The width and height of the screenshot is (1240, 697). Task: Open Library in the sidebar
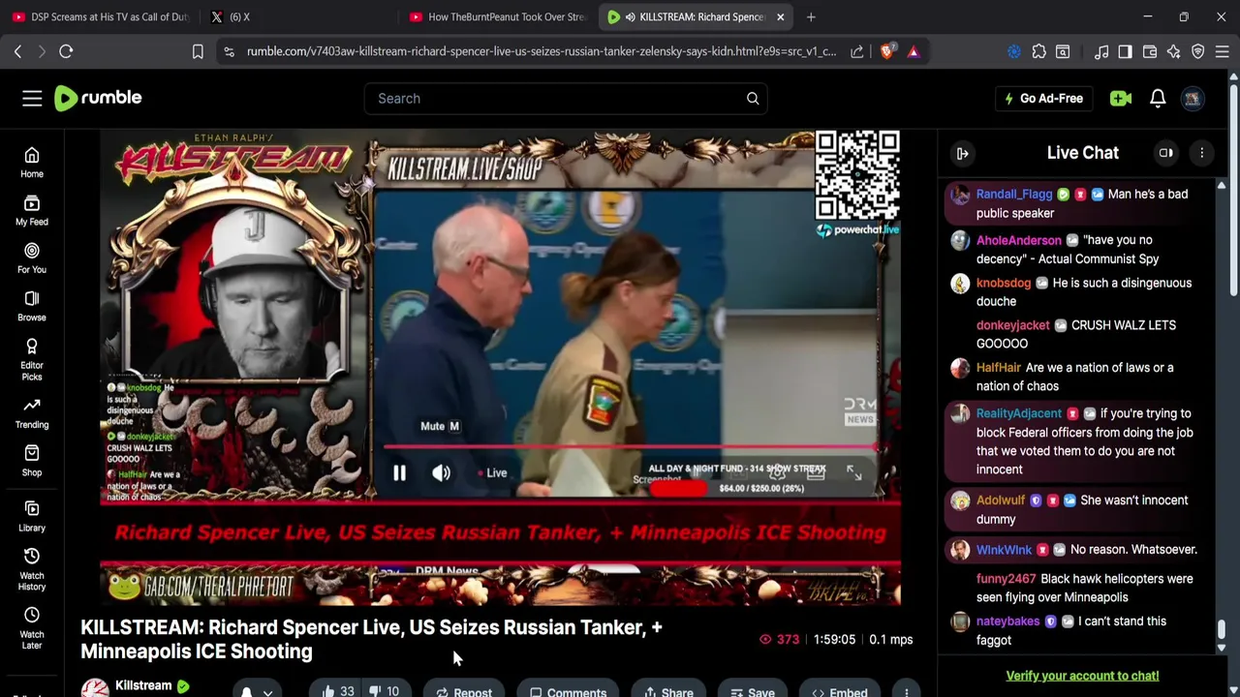[x=32, y=516]
